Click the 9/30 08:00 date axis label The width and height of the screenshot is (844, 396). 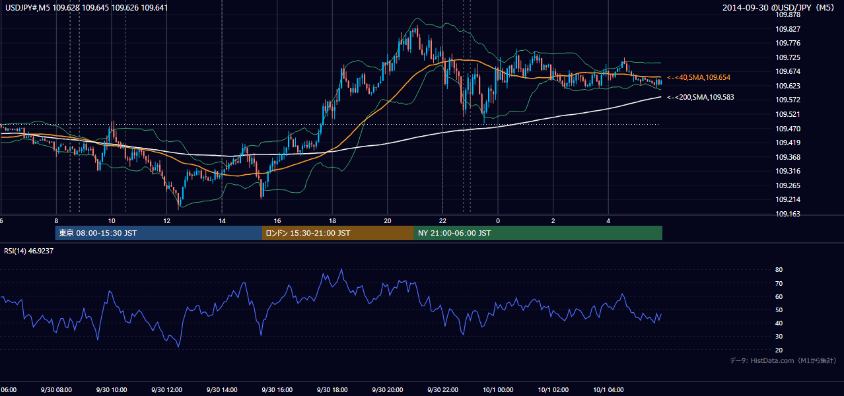[x=55, y=390]
